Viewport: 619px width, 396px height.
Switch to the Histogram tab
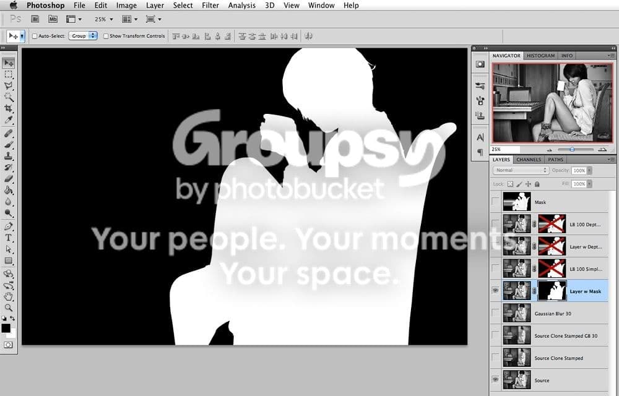click(x=540, y=56)
